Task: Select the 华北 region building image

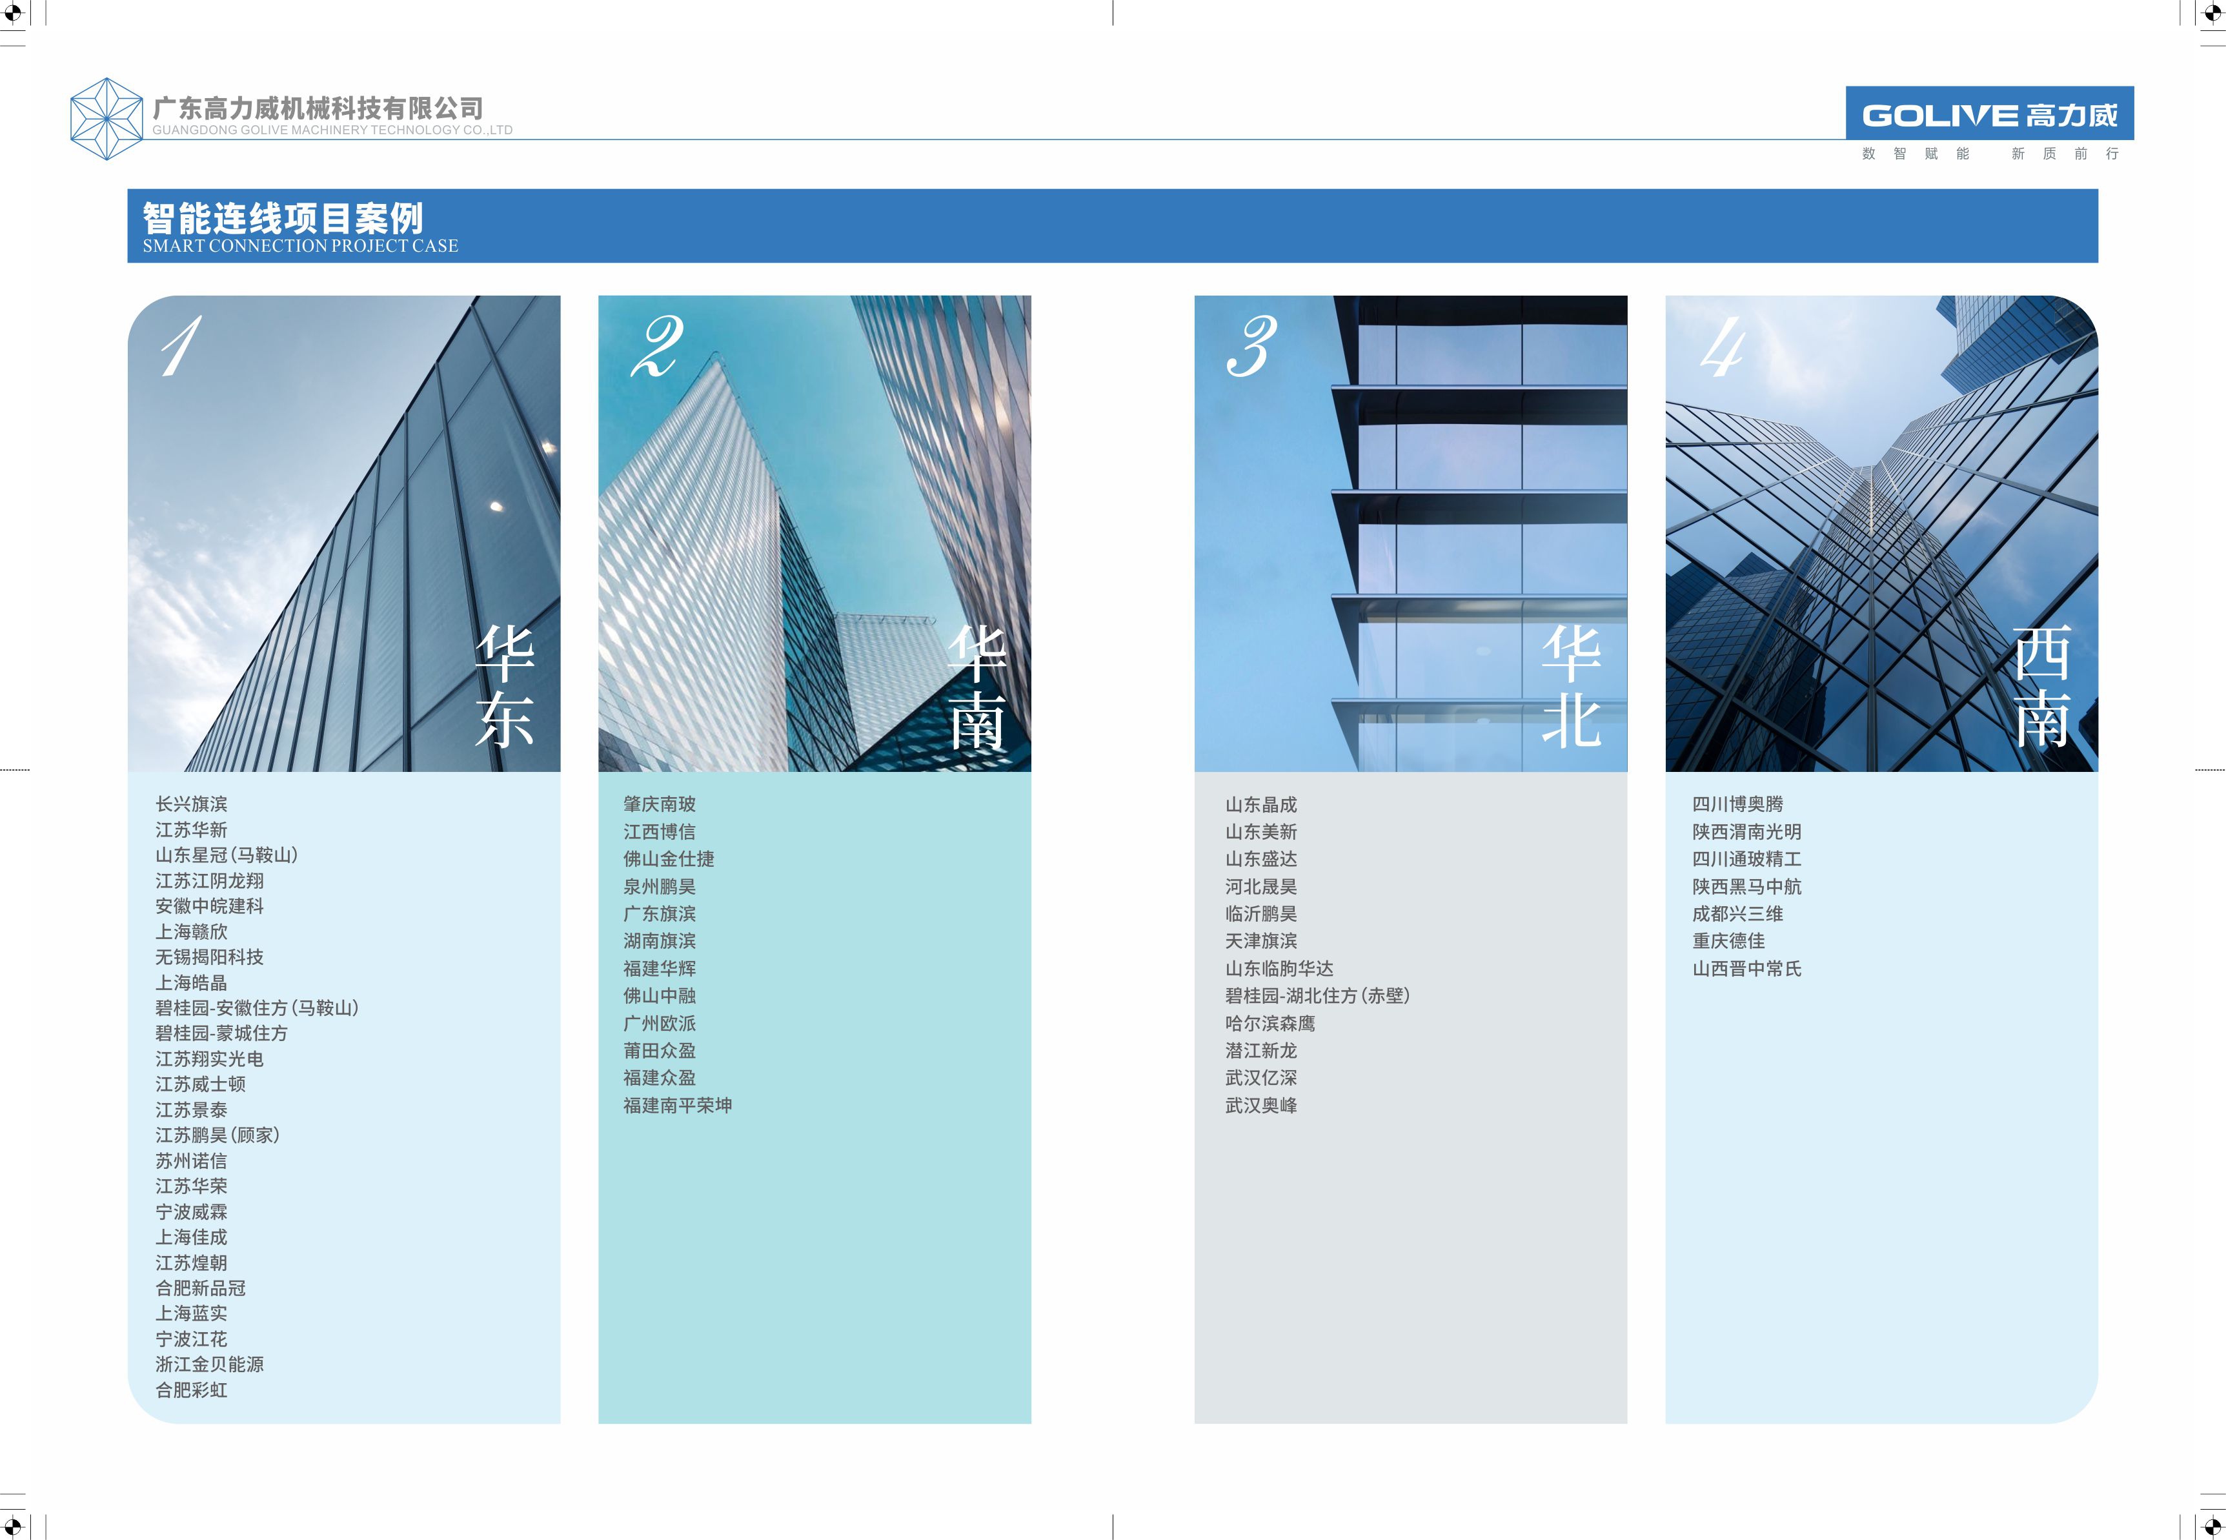Action: pos(1410,532)
